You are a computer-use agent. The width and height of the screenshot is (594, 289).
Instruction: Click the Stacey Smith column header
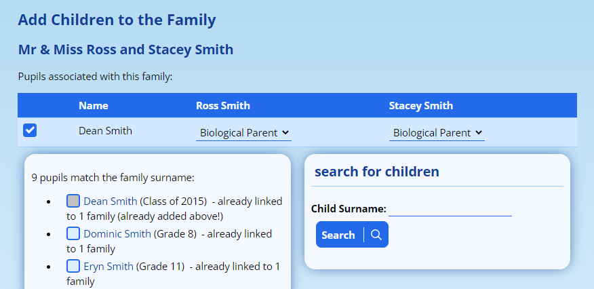420,106
